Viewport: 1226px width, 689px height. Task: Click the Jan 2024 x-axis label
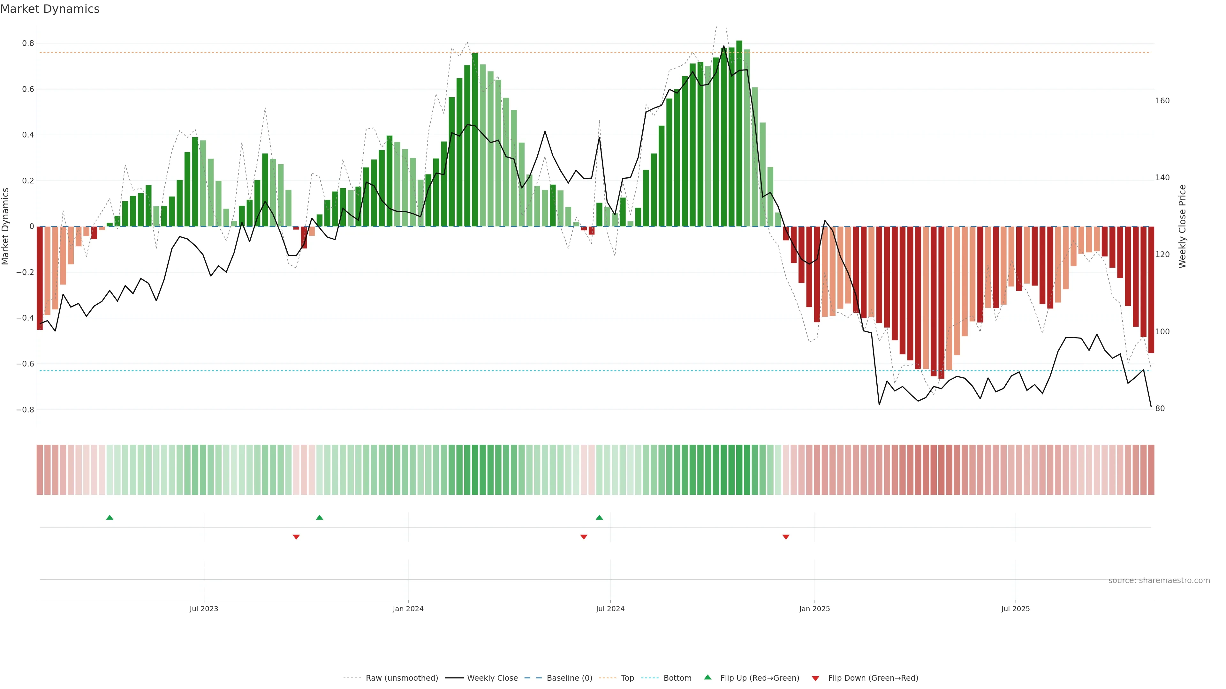point(408,609)
